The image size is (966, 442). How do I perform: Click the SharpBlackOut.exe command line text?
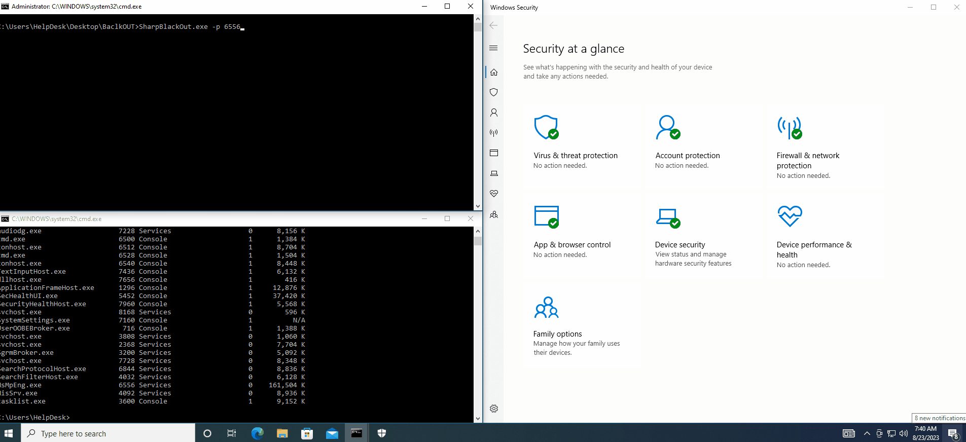click(190, 27)
